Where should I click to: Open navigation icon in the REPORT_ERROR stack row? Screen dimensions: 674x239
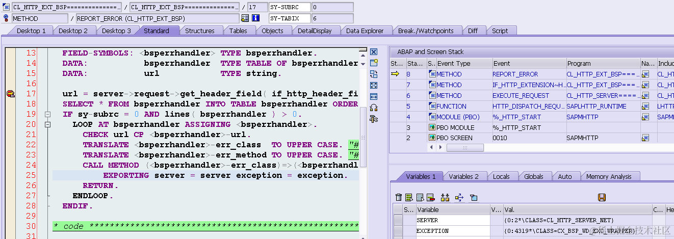tap(645, 74)
